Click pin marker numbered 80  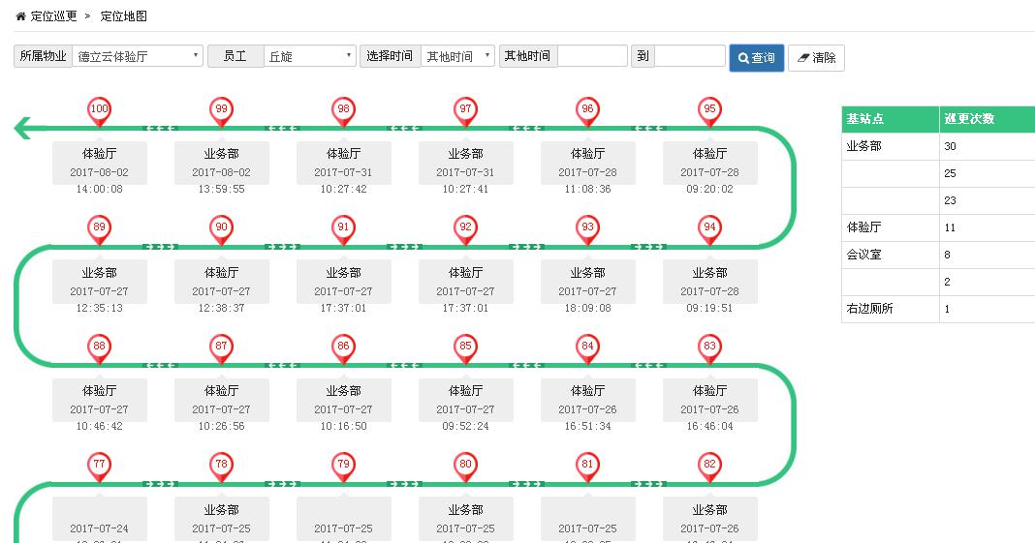tap(465, 466)
